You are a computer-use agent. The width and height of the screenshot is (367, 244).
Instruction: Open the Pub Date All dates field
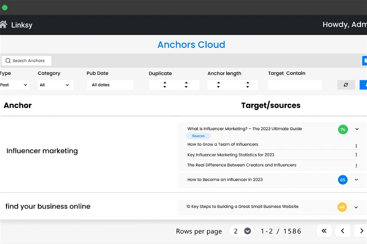110,85
